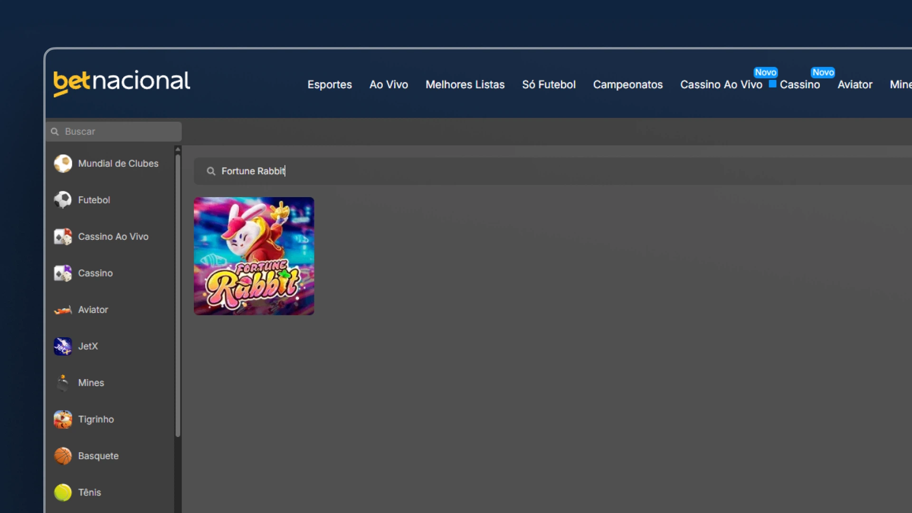Click the sidebar scroll up arrow
The image size is (912, 513).
click(x=178, y=149)
